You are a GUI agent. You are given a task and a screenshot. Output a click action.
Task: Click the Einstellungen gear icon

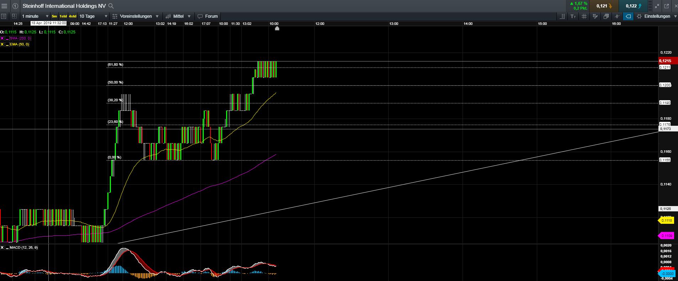coord(639,16)
